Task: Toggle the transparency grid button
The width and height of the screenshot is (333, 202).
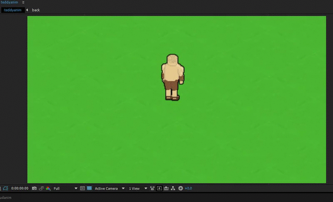Action: tap(89, 188)
